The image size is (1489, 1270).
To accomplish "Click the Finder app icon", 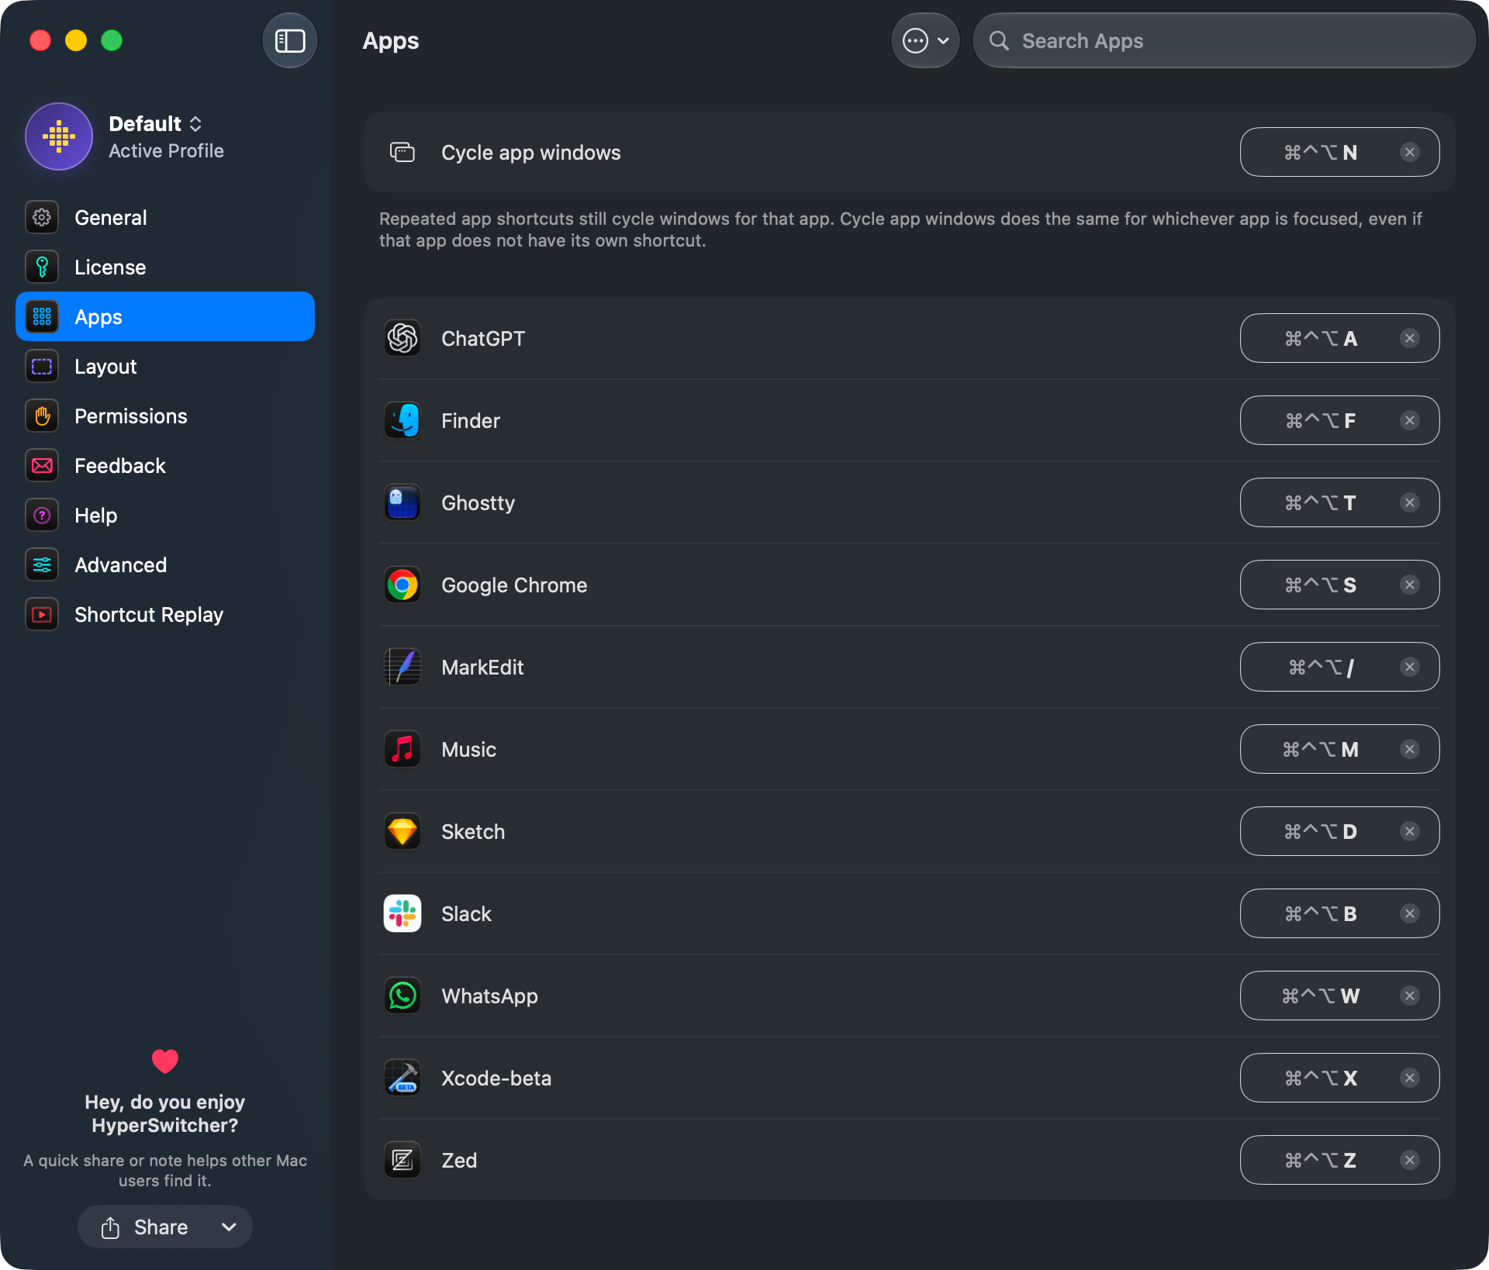I will pos(402,420).
